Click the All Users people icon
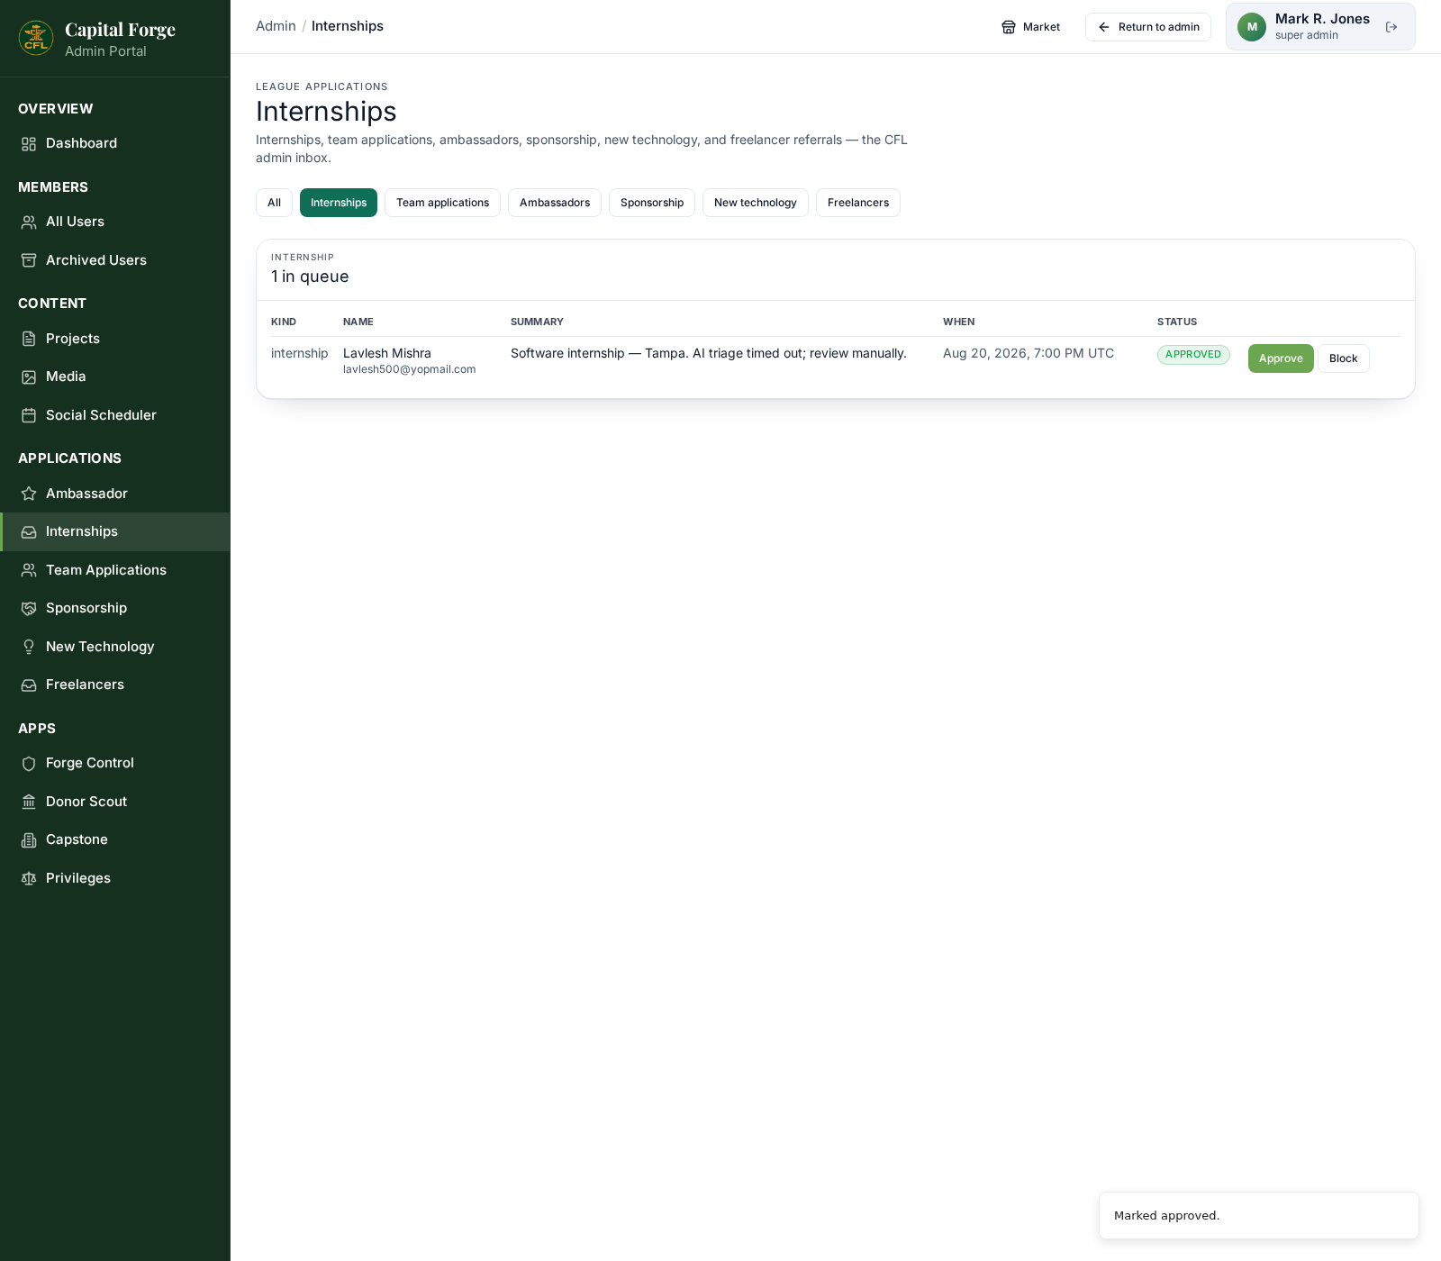Viewport: 1441px width, 1261px height. (x=29, y=222)
